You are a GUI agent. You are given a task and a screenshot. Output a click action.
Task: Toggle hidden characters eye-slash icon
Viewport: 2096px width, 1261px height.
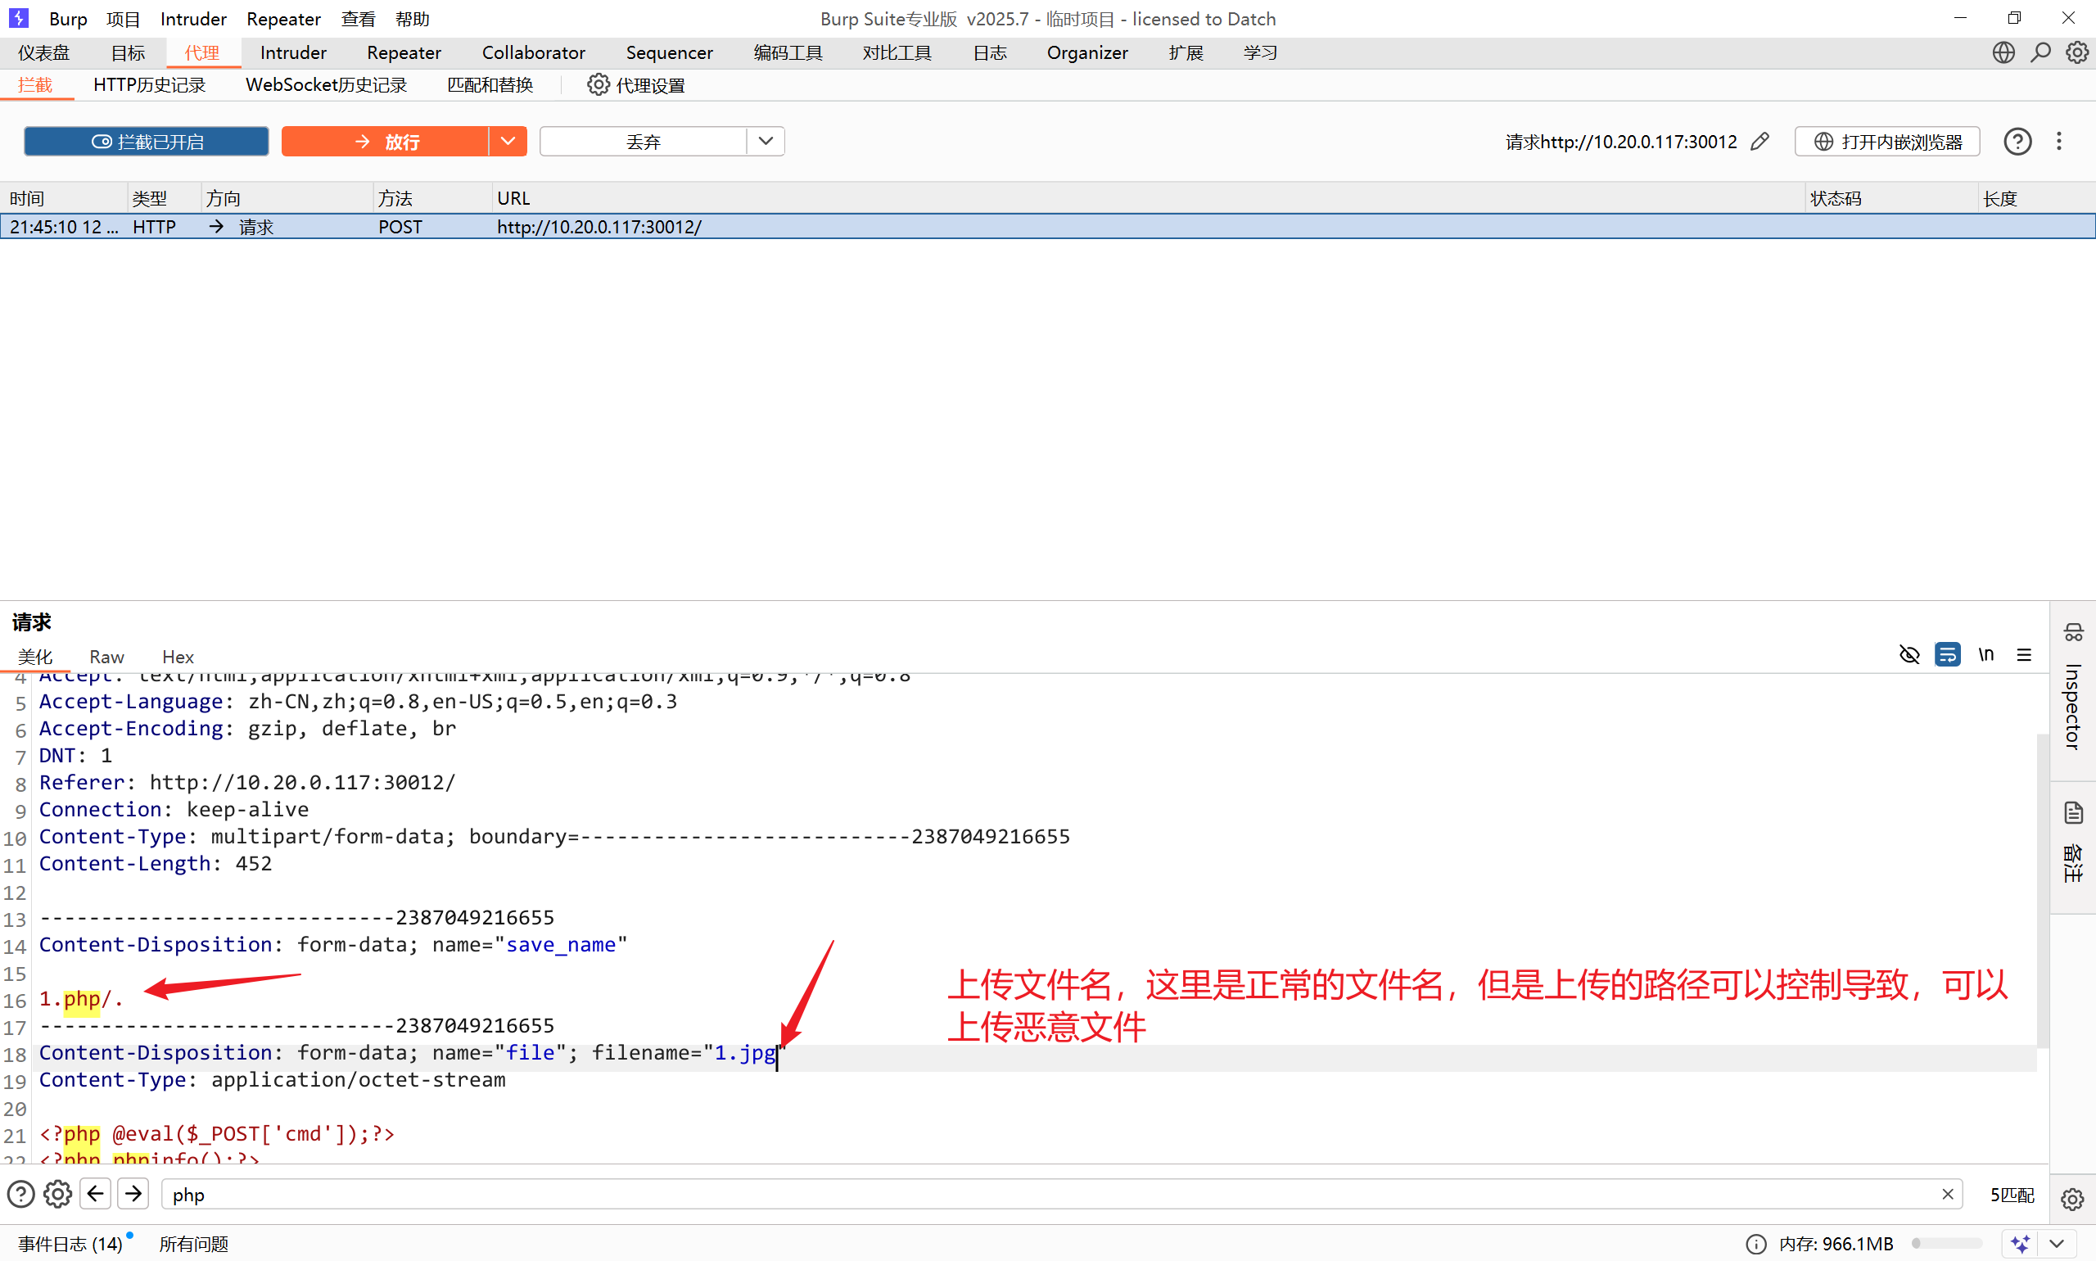click(1909, 654)
